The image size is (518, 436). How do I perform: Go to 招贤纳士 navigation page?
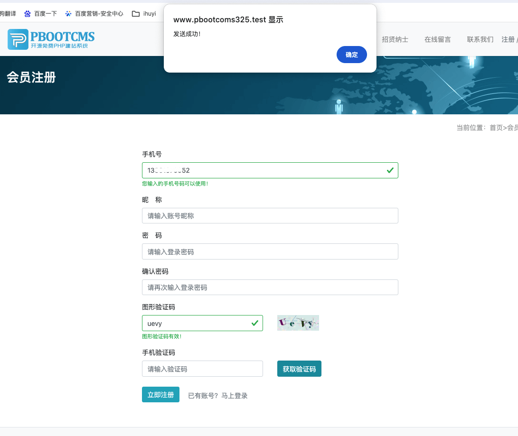pyautogui.click(x=395, y=39)
